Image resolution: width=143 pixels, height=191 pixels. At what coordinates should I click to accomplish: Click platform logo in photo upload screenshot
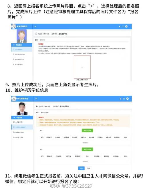(x=14, y=26)
